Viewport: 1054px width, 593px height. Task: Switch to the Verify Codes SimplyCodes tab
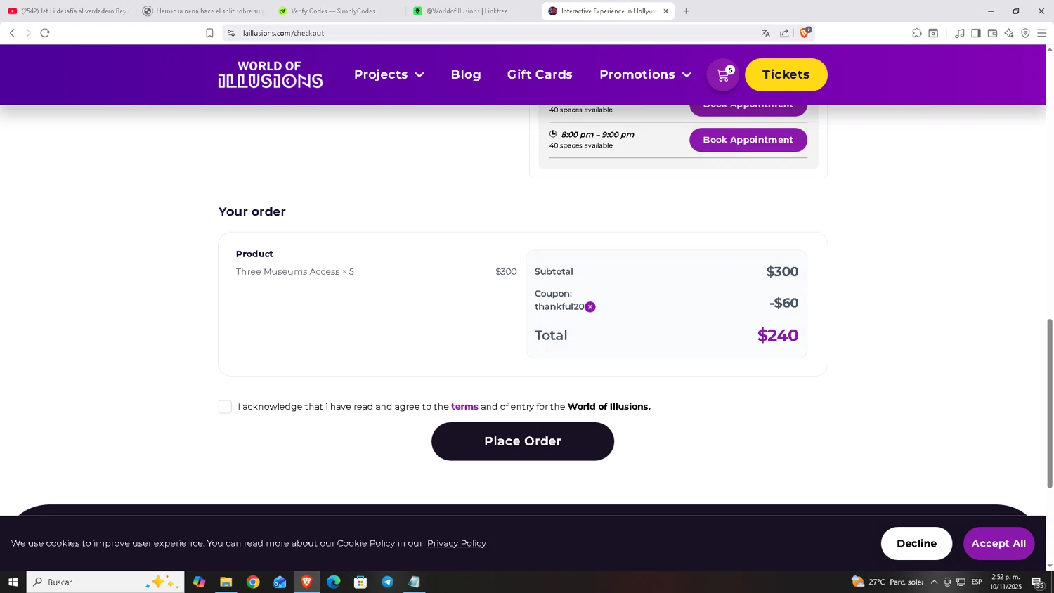pyautogui.click(x=332, y=11)
